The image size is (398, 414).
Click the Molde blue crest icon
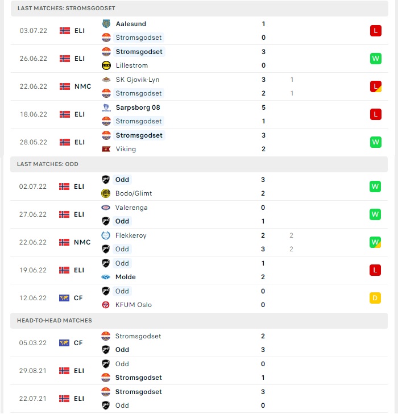point(106,277)
